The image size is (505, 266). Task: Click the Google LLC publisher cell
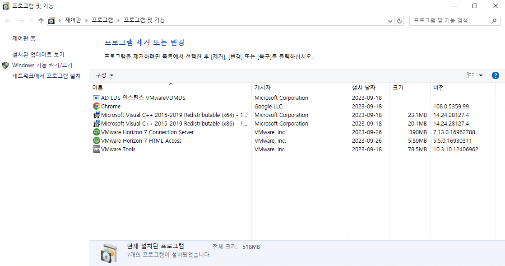[268, 106]
